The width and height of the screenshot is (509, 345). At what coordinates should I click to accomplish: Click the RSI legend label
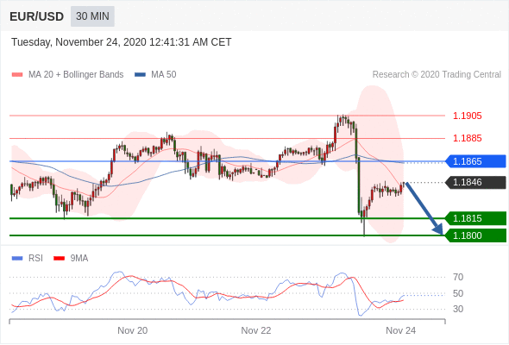[x=35, y=259]
